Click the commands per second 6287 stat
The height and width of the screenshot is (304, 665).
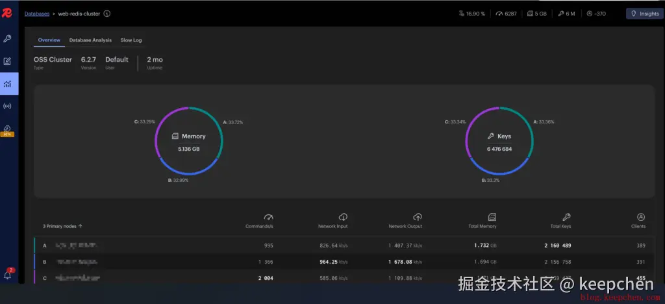click(x=506, y=14)
